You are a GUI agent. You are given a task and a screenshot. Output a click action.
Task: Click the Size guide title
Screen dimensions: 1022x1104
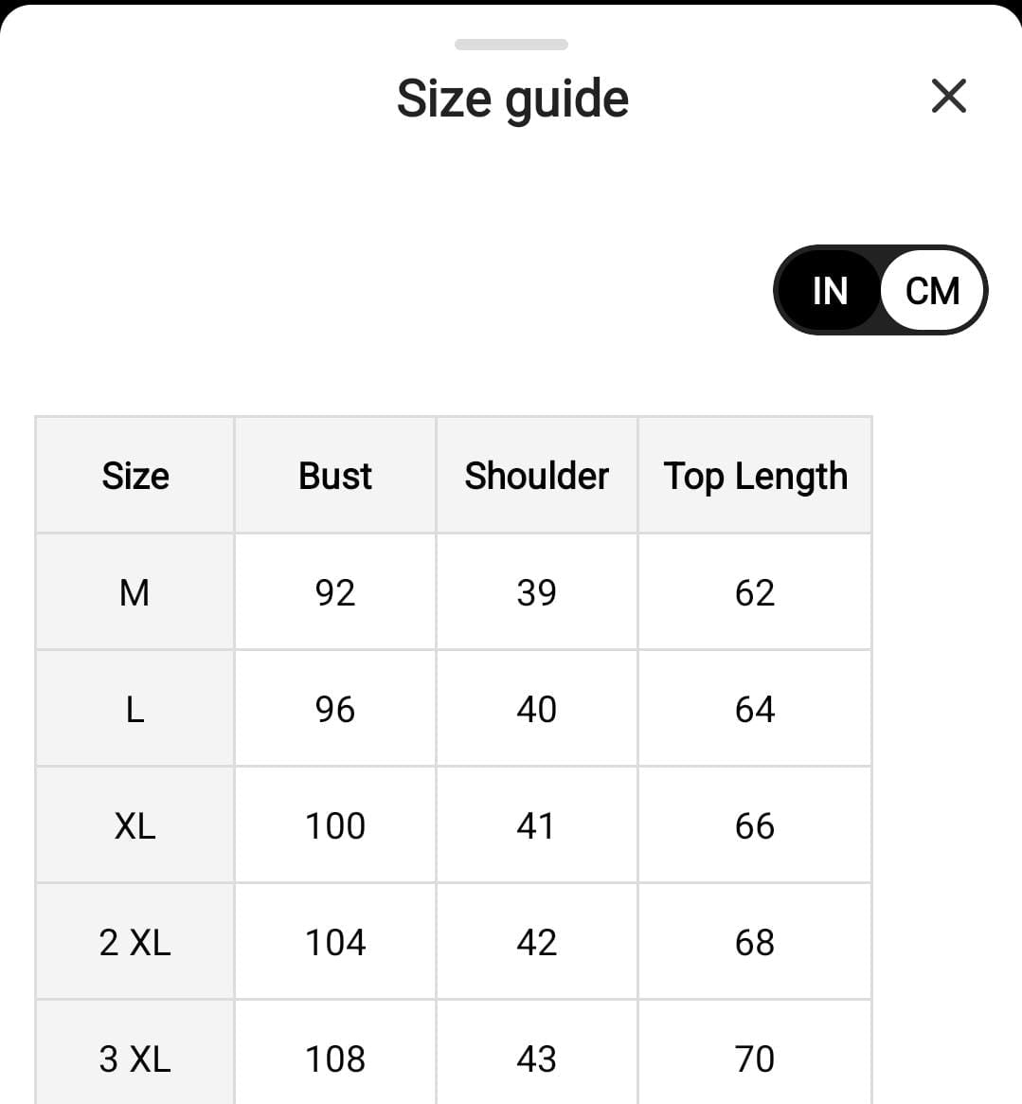tap(512, 99)
